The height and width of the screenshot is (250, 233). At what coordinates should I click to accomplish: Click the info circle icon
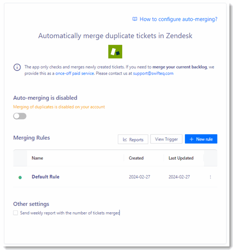click(x=17, y=67)
